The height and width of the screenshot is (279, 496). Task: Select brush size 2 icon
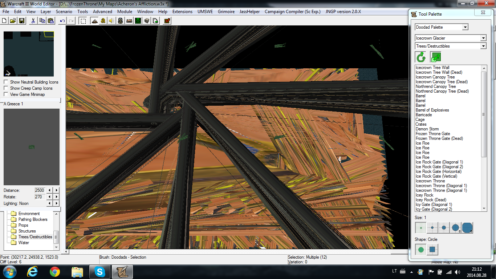(x=432, y=228)
